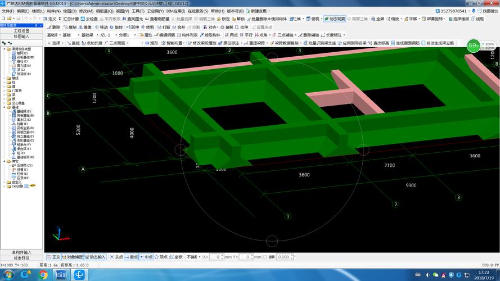Choose the 直线 line drawing tool
The width and height of the screenshot is (500, 281).
[x=74, y=43]
